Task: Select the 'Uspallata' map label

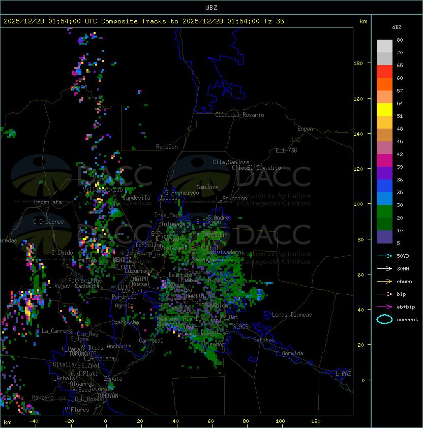Action: [x=48, y=202]
